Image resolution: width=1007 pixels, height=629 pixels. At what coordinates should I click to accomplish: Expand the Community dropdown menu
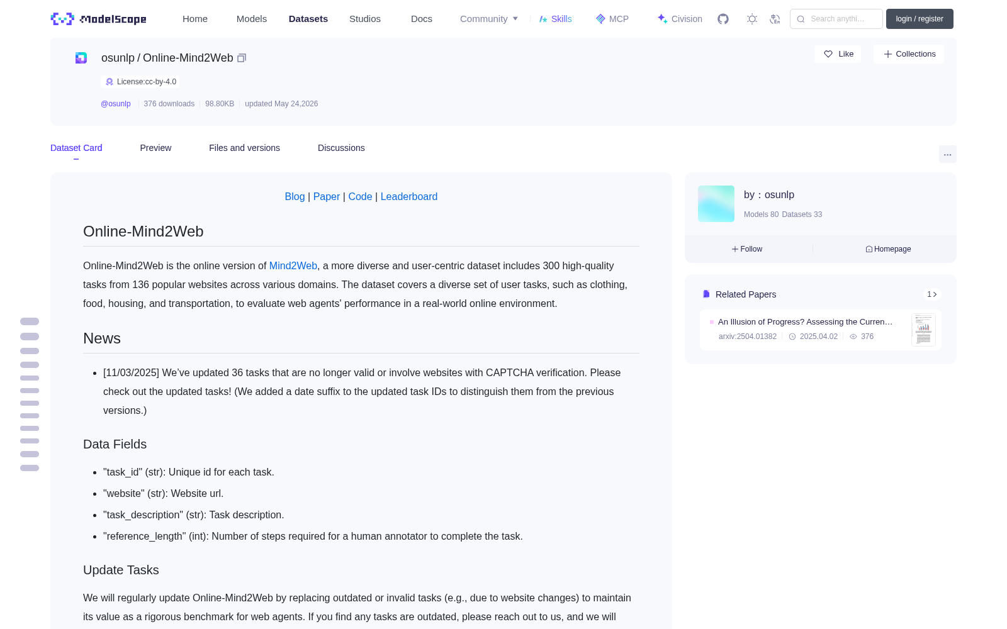489,19
